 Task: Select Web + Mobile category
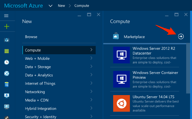[59, 58]
